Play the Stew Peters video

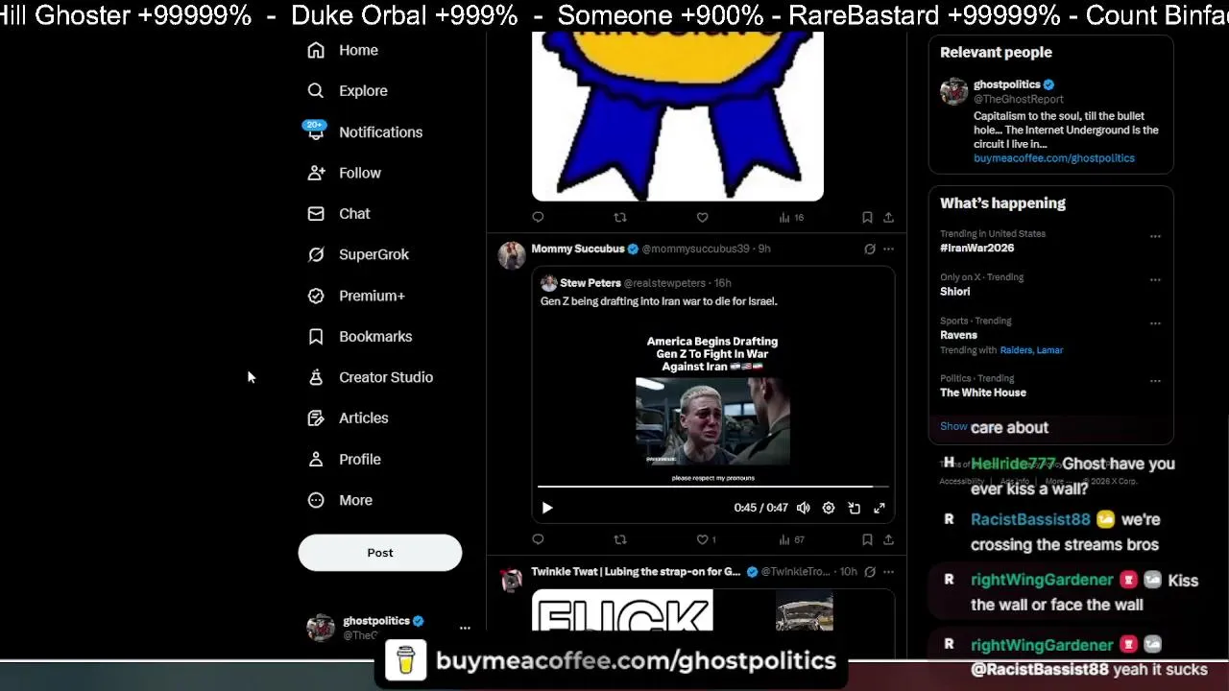547,508
